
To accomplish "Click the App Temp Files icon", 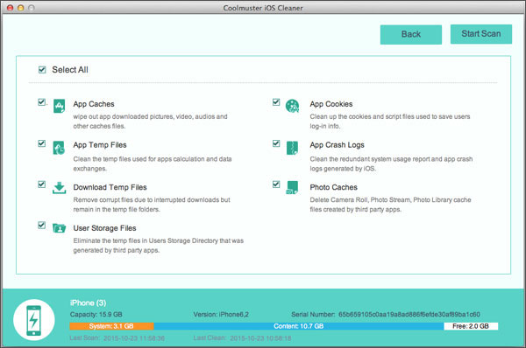I will tap(59, 148).
